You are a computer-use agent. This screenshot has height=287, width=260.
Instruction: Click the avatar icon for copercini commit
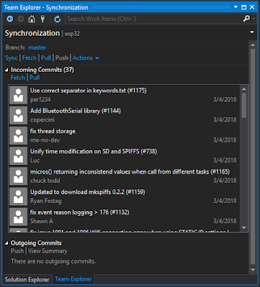19,116
